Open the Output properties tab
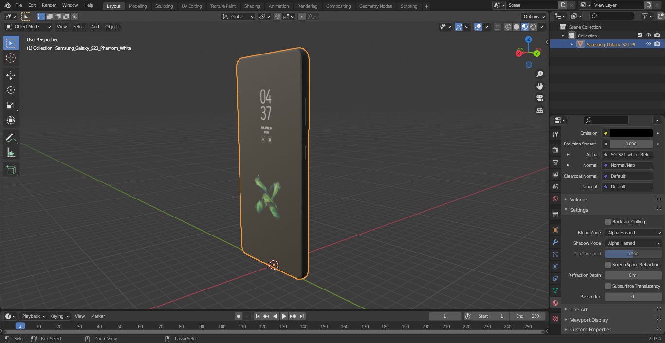This screenshot has width=665, height=343. point(555,162)
